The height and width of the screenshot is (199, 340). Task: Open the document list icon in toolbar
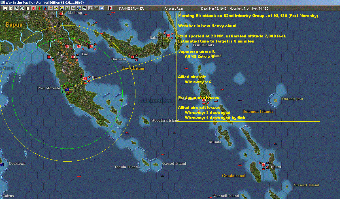click(x=11, y=8)
